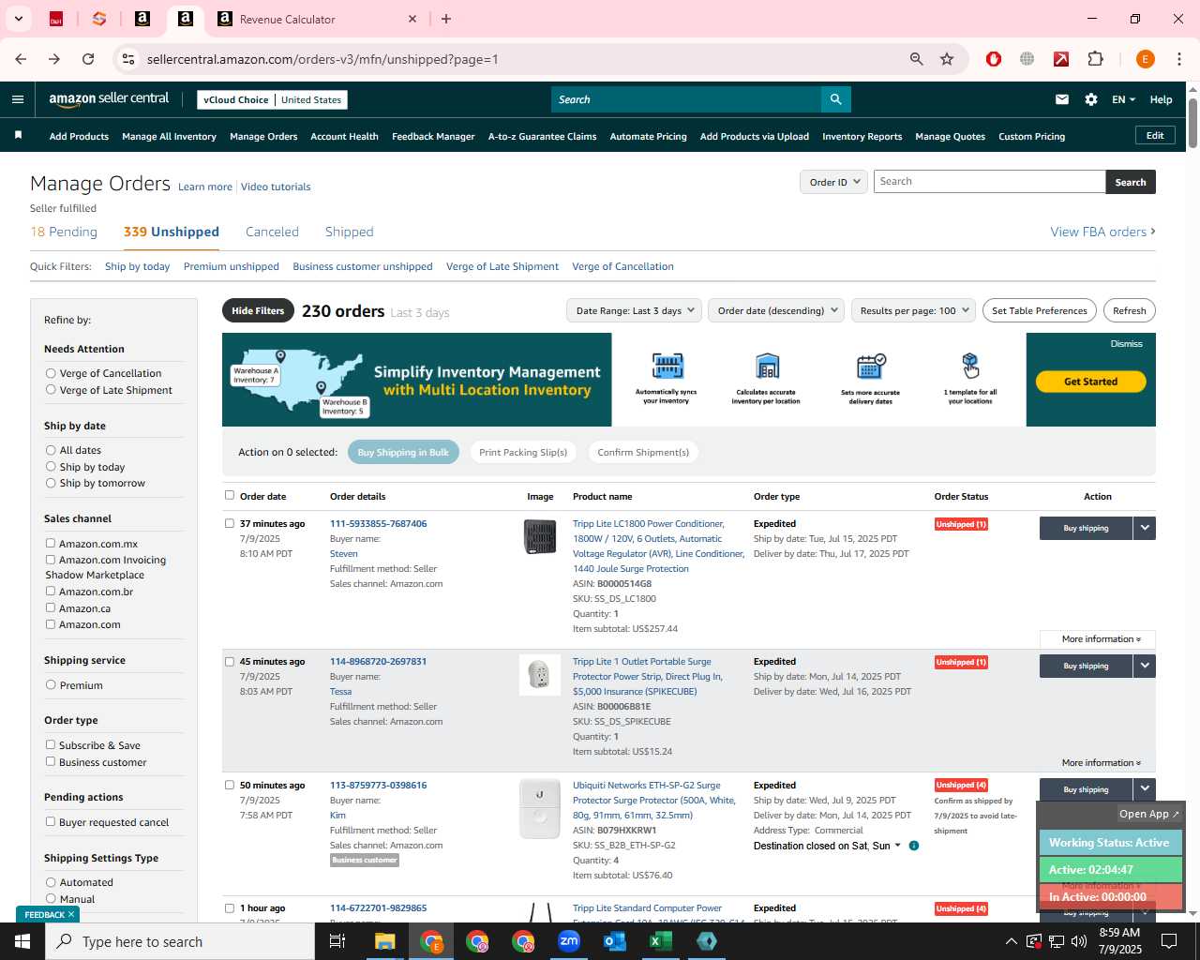This screenshot has width=1200, height=960.
Task: Open File Explorer from the taskbar
Action: (384, 941)
